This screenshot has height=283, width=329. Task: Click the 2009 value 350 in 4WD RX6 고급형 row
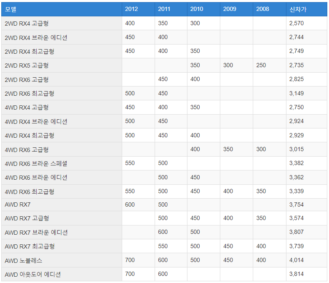(x=228, y=149)
